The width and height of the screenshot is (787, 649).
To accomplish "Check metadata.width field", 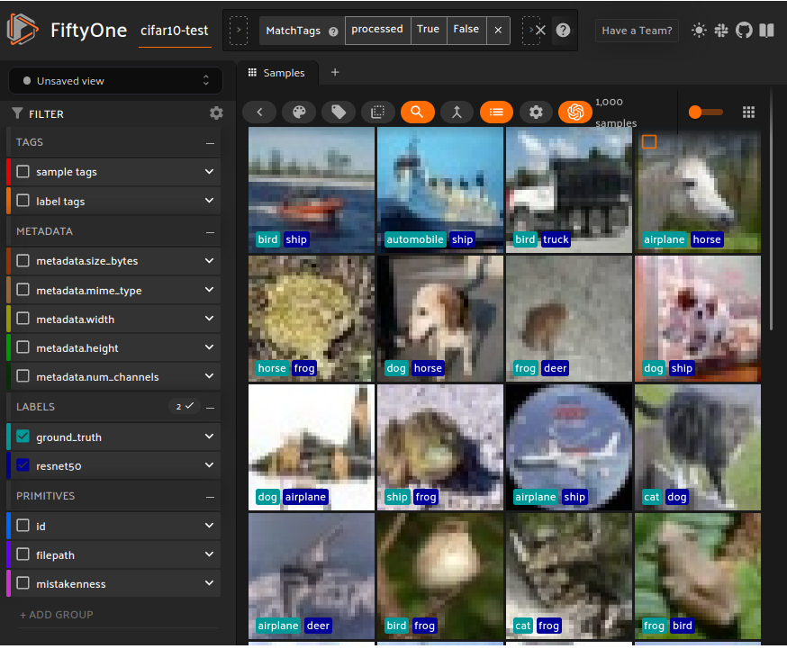I will pyautogui.click(x=23, y=319).
